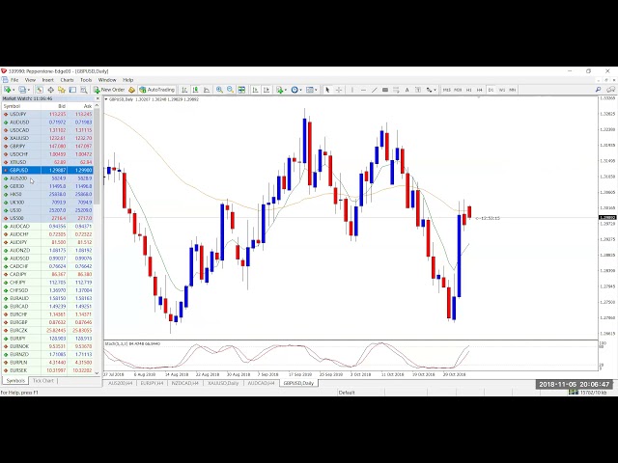This screenshot has height=463, width=618.
Task: Expand the arrows objects dropdown in toolbar
Action: [x=434, y=90]
